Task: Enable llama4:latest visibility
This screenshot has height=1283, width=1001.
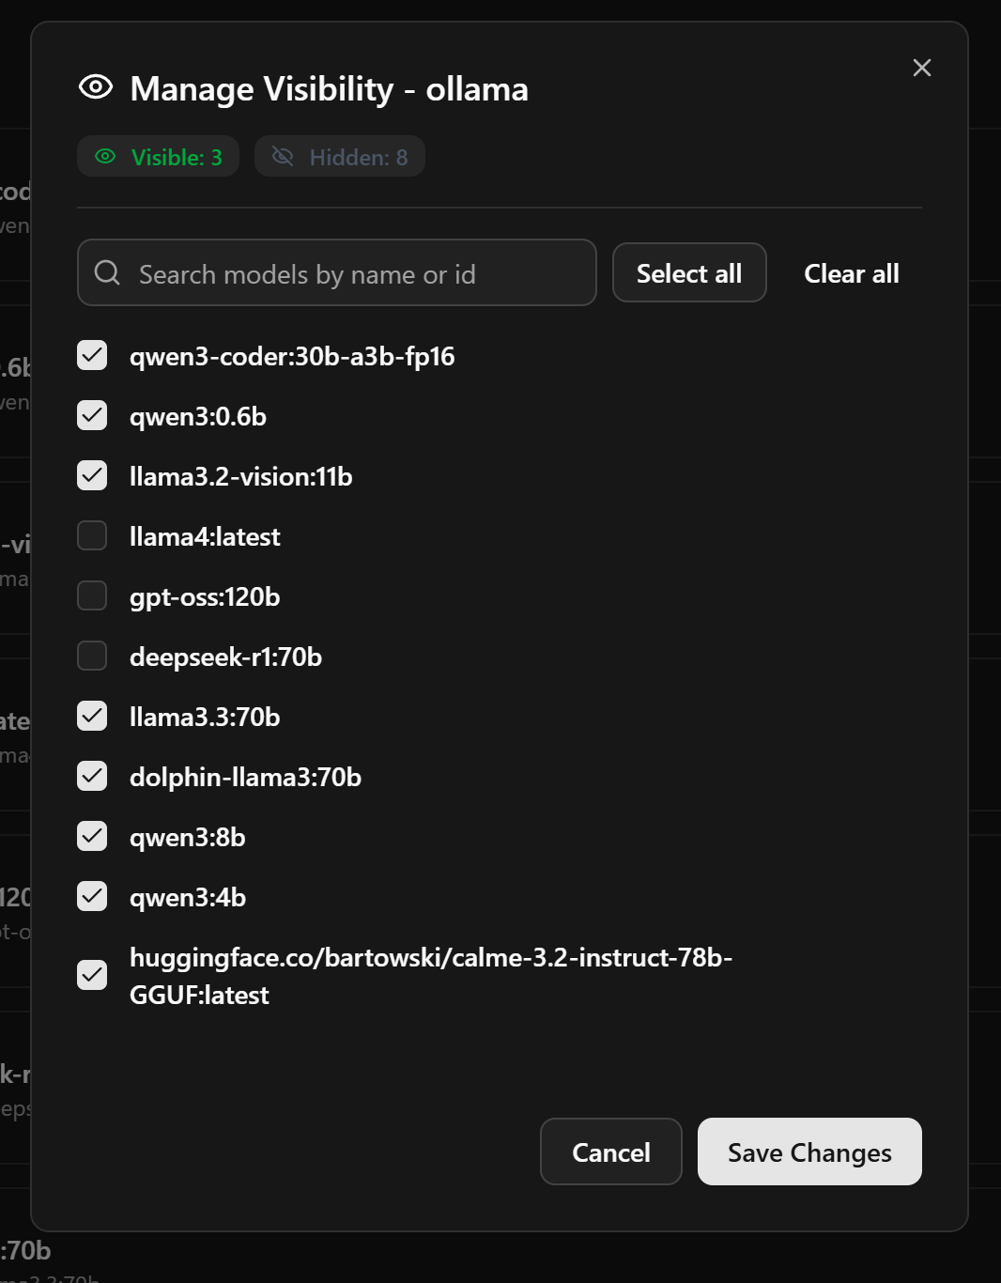Action: tap(91, 535)
